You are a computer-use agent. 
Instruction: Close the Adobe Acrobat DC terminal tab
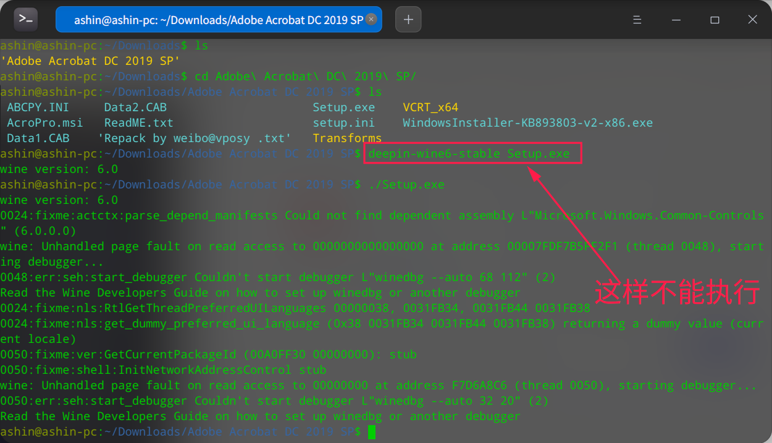point(371,19)
